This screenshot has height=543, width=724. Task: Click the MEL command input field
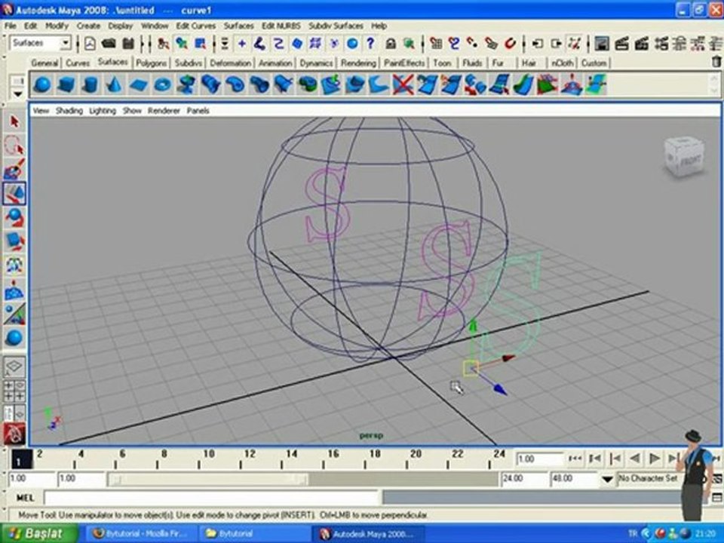tap(211, 498)
